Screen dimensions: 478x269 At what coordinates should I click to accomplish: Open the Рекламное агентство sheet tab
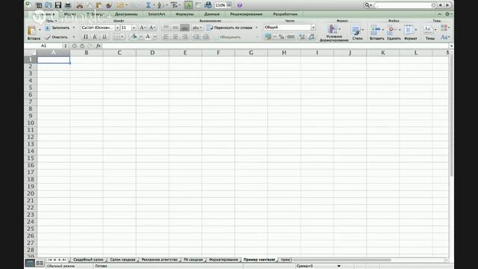pos(159,259)
